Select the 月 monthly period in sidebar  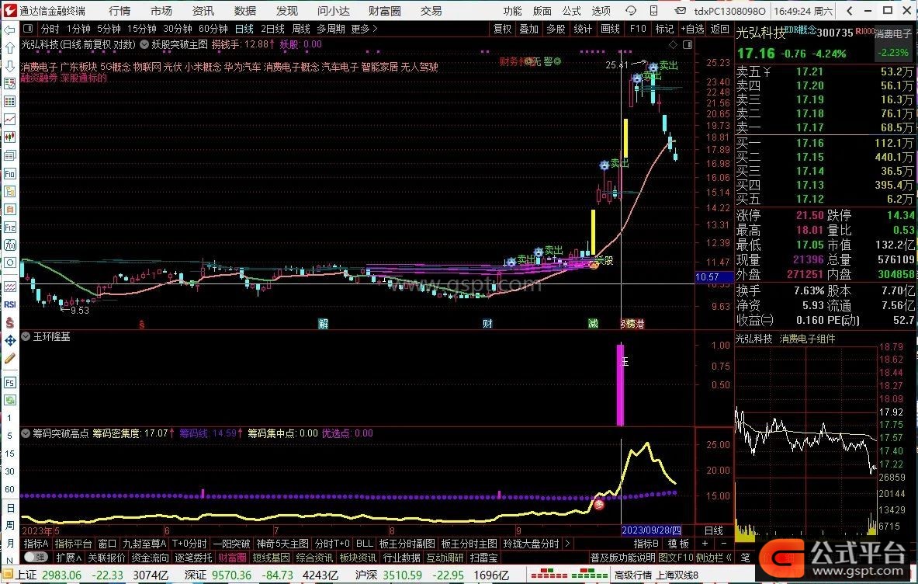tap(10, 544)
